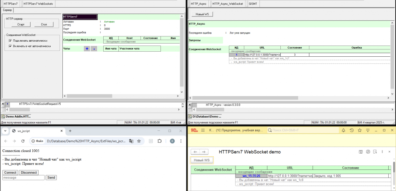Image resolution: width=396 pixels, height=191 pixels.
Task: Go forward in 1C form navigation
Action: 204,152
